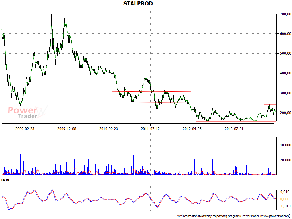Click the 40 000 volume axis label
This screenshot has height=219, width=292.
click(x=285, y=145)
